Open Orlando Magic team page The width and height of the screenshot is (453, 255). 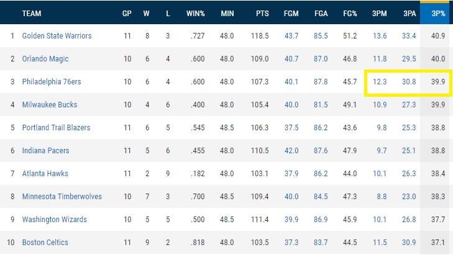coord(45,59)
